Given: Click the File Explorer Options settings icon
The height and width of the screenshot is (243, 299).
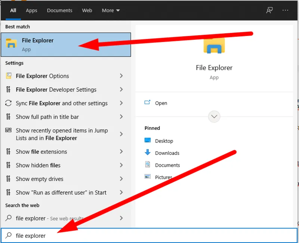Looking at the screenshot, I should click(x=9, y=76).
